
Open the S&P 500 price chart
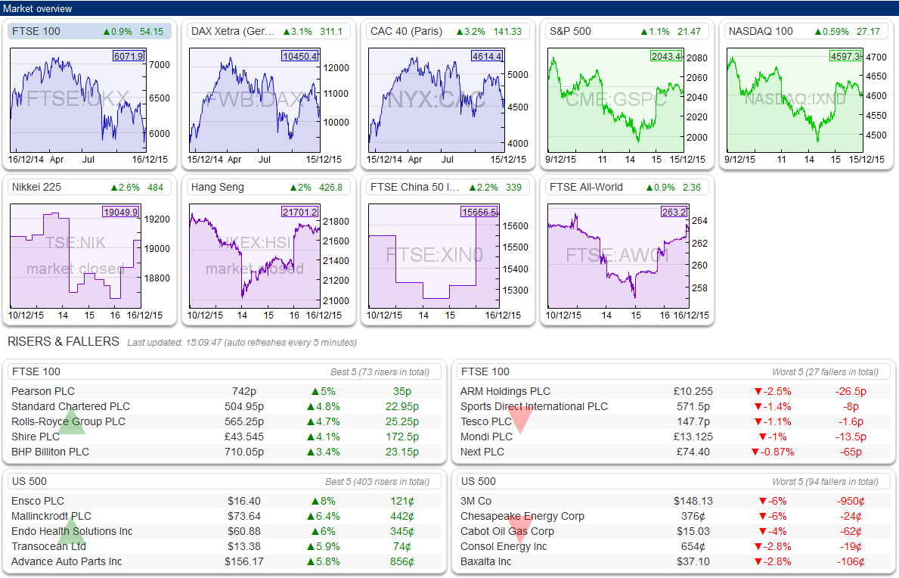click(x=615, y=100)
